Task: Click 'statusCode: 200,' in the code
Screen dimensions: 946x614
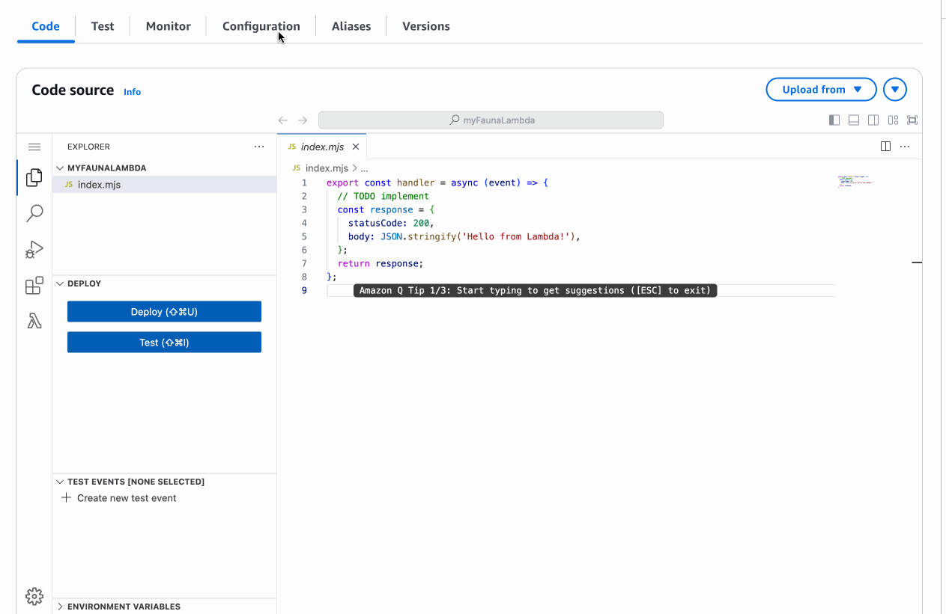Action: click(x=391, y=223)
